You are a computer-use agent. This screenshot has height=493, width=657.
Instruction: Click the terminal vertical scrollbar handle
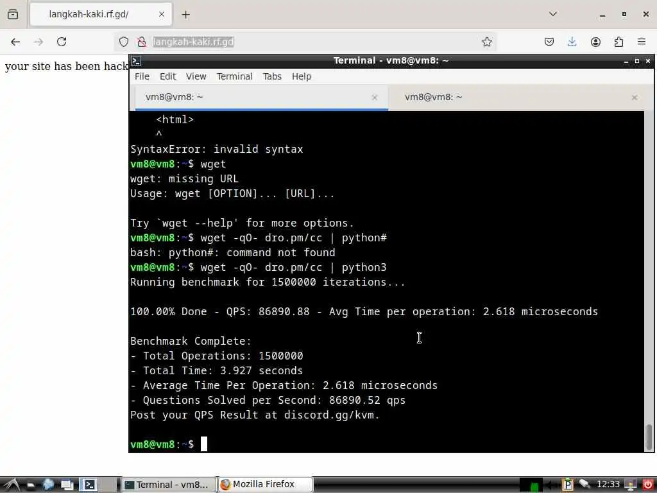(649, 436)
